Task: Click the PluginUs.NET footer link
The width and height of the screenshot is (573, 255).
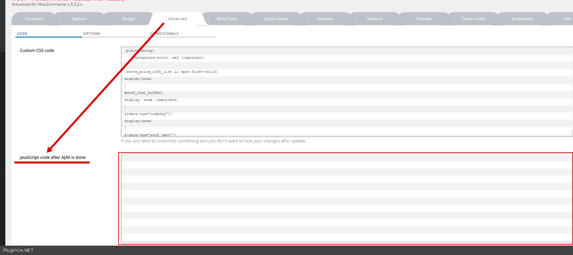Action: (18, 250)
